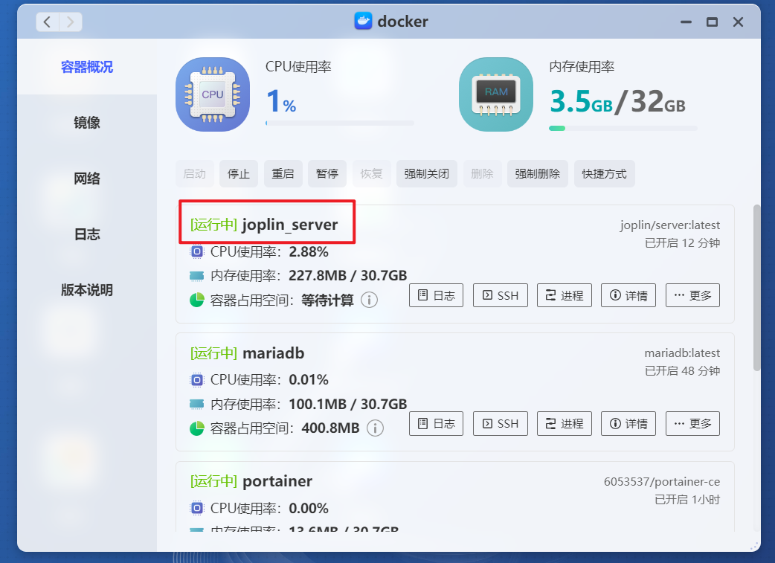Click the forward arrow navigation button
This screenshot has width=775, height=563.
coord(71,22)
